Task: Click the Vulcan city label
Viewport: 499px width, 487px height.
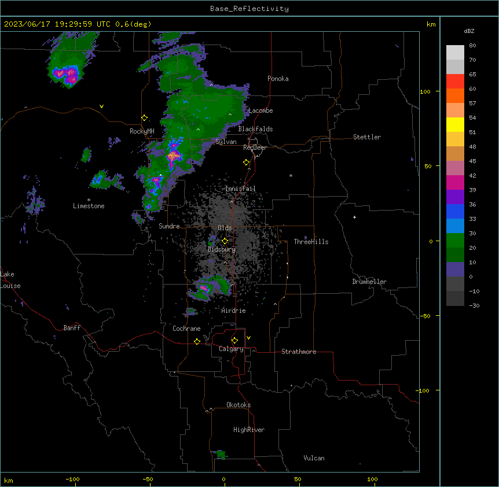Action: tap(314, 458)
